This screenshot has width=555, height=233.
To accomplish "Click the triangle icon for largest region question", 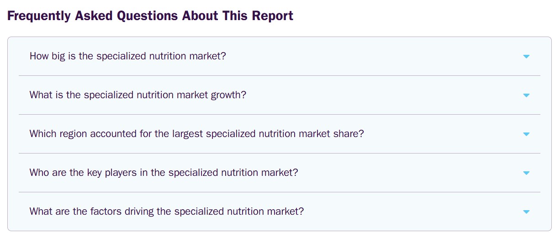I will tap(526, 134).
